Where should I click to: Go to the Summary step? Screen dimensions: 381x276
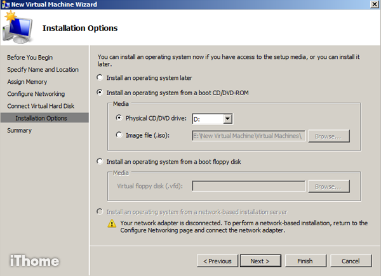(19, 130)
